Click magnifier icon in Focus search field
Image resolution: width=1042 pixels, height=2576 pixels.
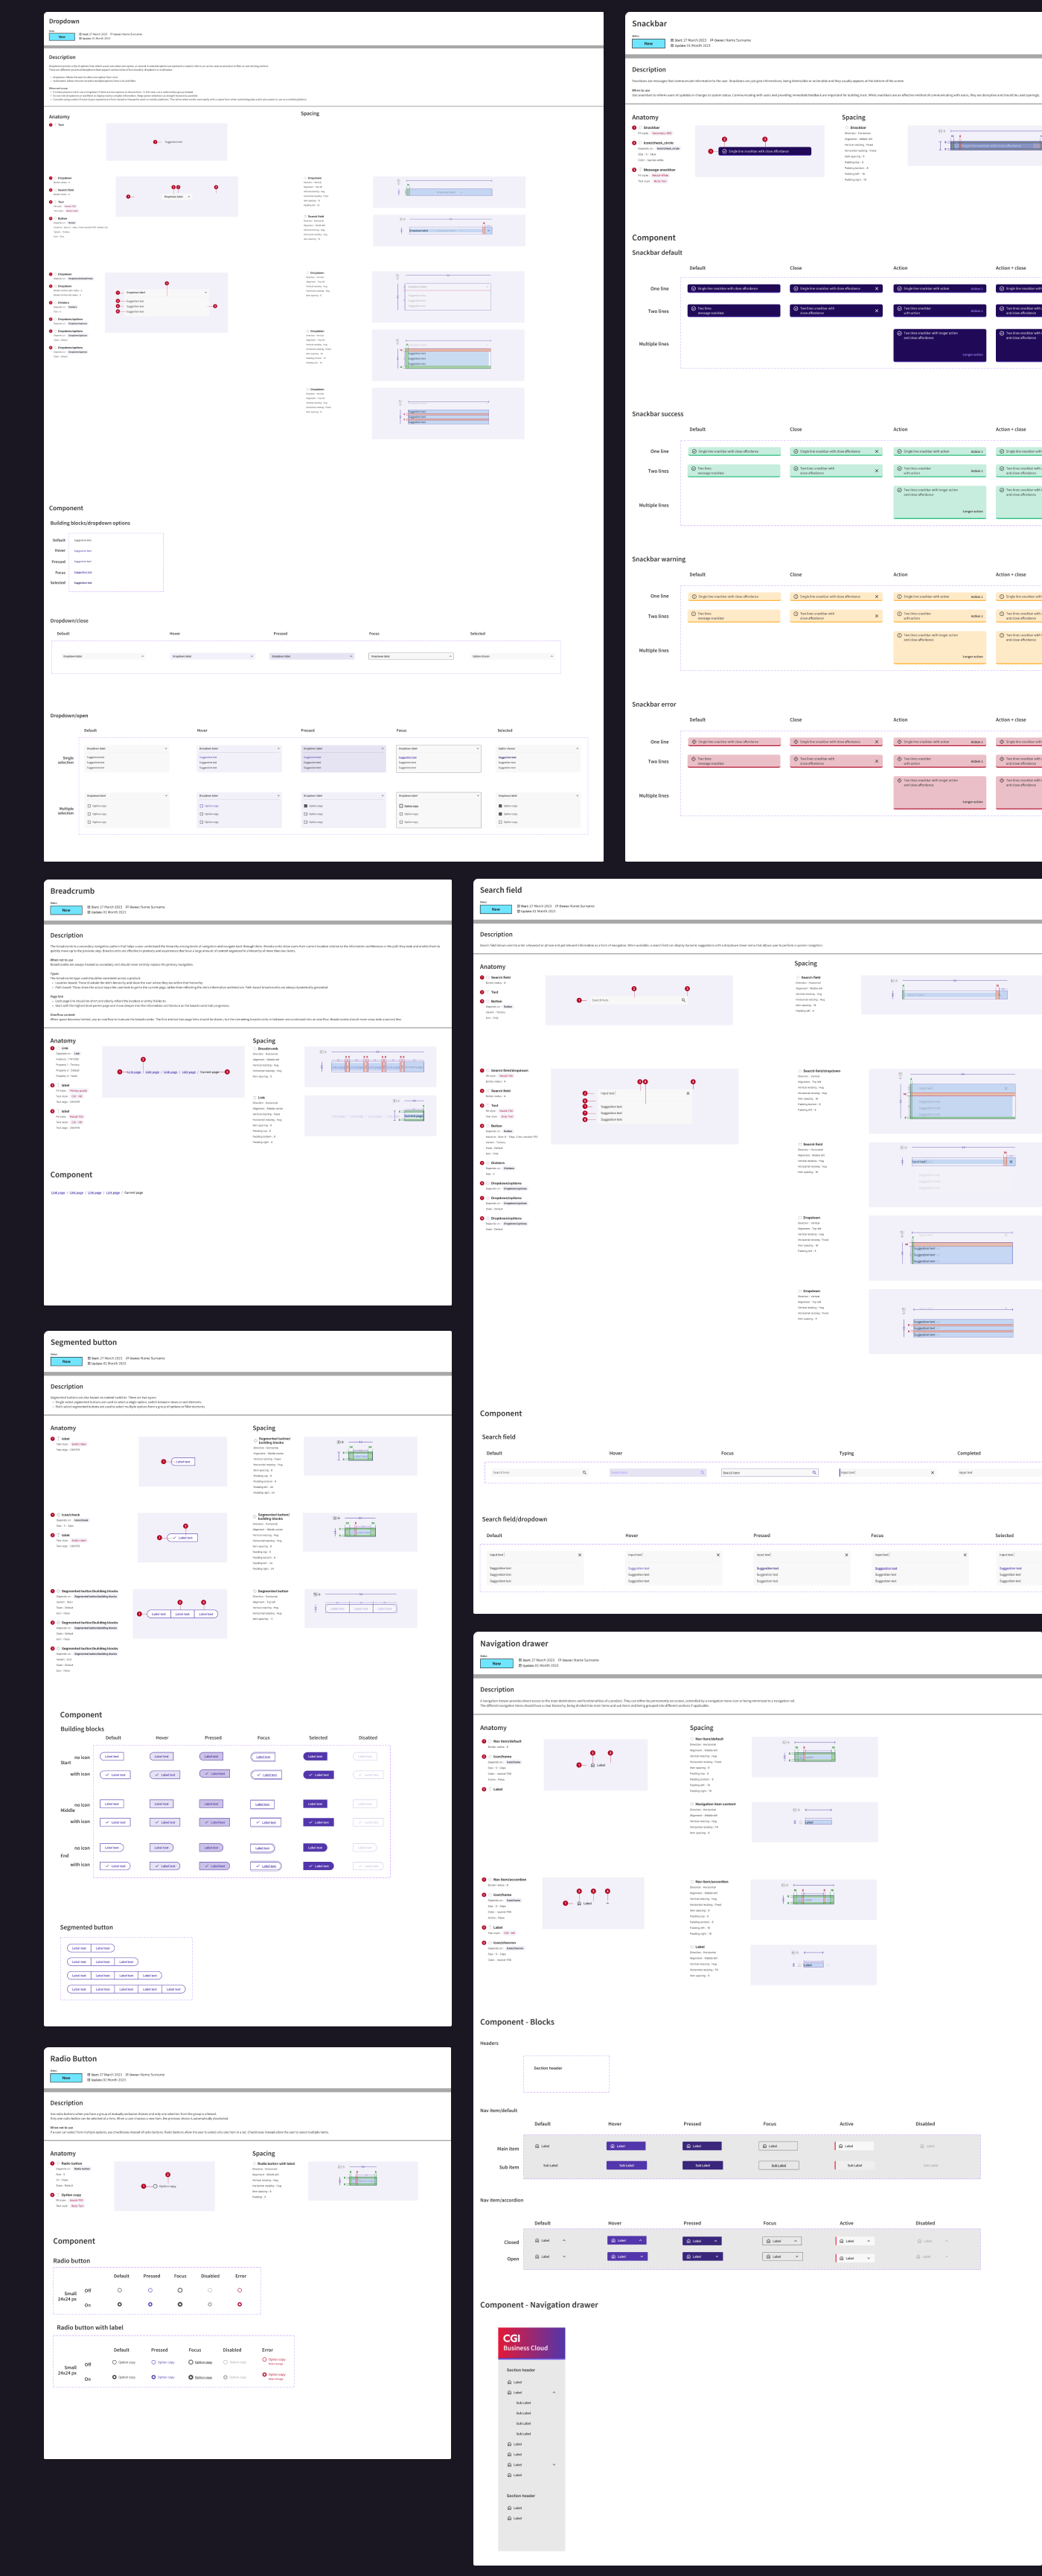tap(814, 1472)
